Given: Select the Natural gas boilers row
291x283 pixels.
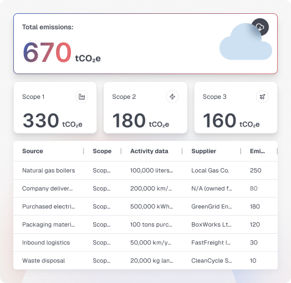Looking at the screenshot, I should [145, 170].
